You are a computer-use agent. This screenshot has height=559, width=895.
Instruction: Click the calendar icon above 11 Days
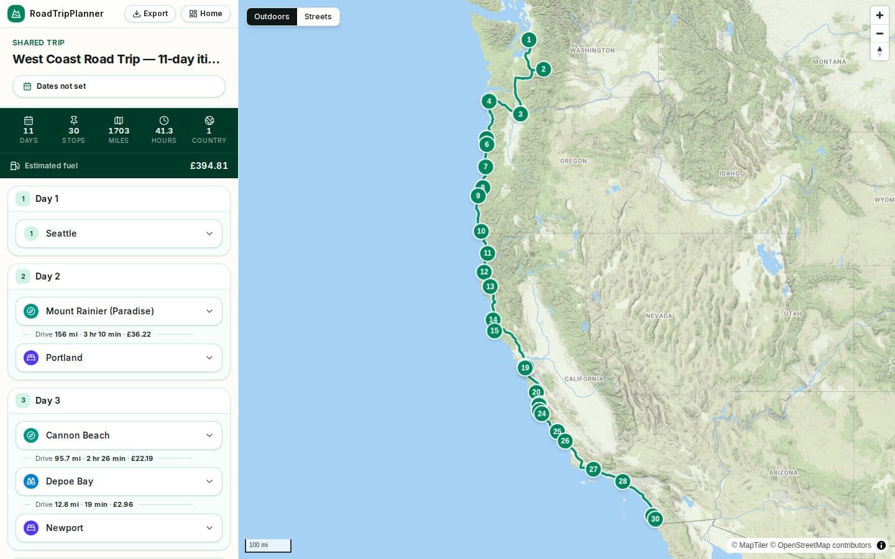click(29, 120)
